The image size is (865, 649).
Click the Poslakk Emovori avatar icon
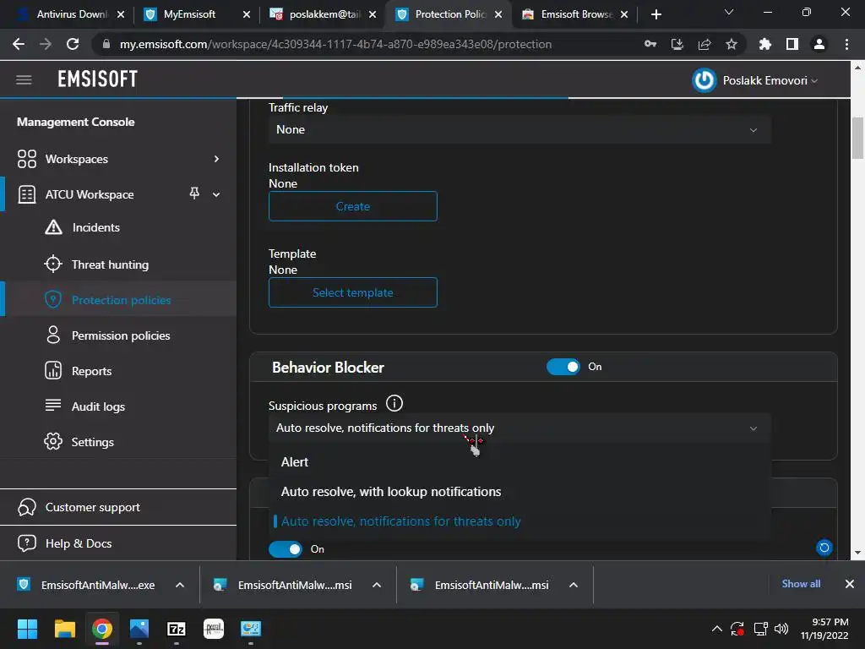point(704,80)
